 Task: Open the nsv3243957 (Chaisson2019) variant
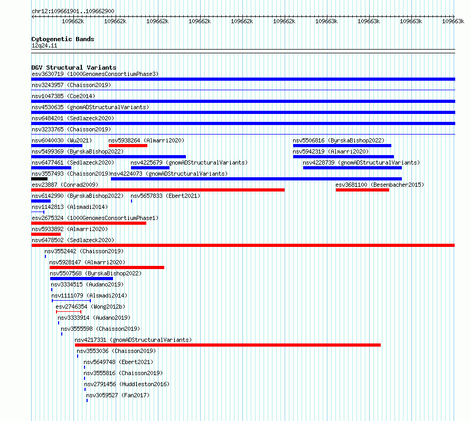[x=71, y=85]
